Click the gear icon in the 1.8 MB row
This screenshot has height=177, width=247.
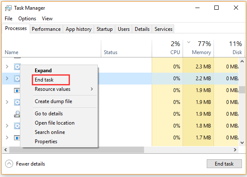click(17, 126)
